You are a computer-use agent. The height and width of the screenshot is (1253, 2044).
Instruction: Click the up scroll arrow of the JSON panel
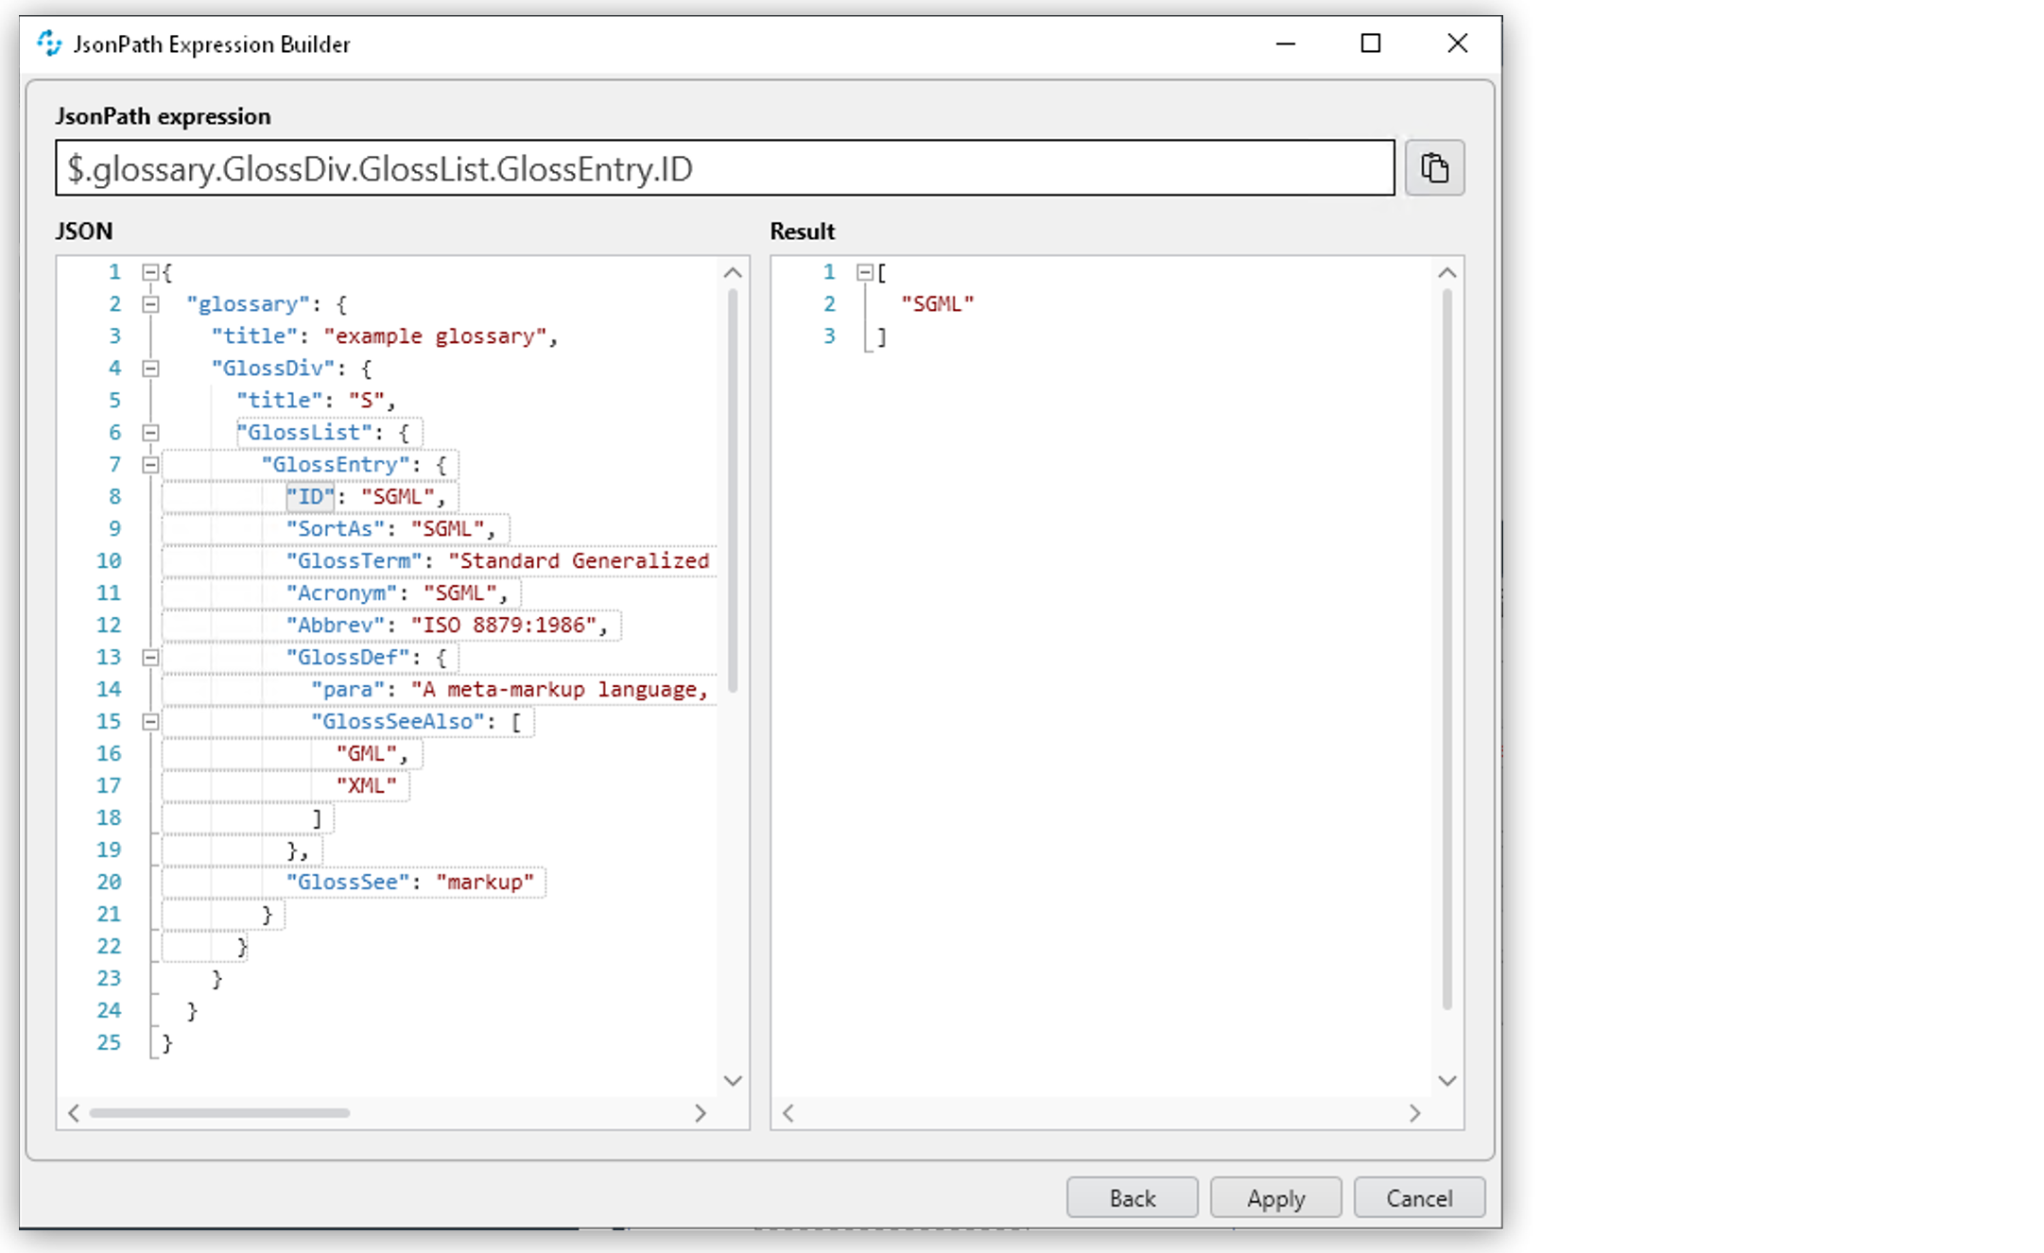(x=733, y=272)
